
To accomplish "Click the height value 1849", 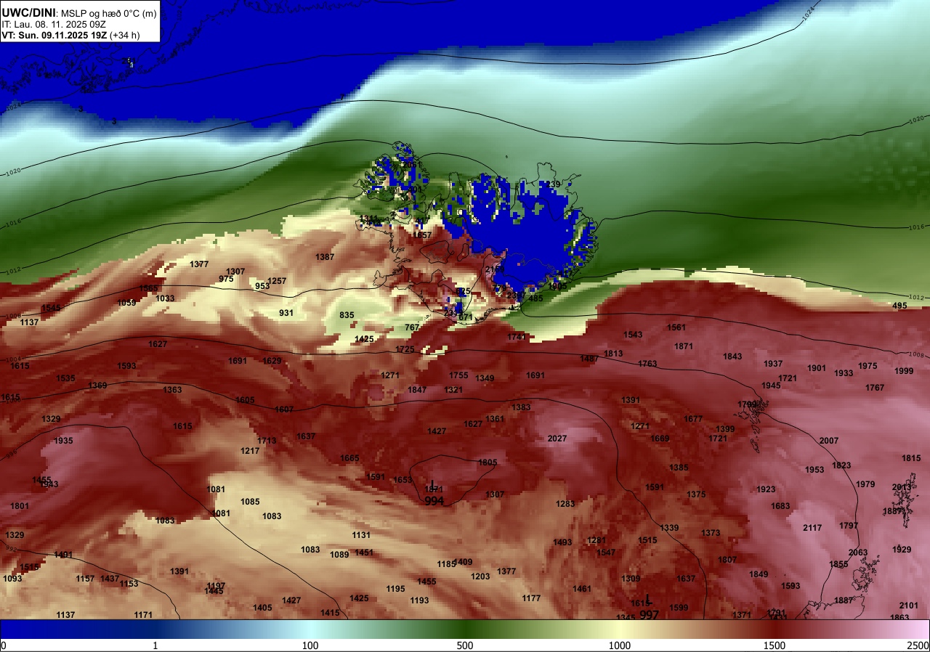I will coord(759,574).
